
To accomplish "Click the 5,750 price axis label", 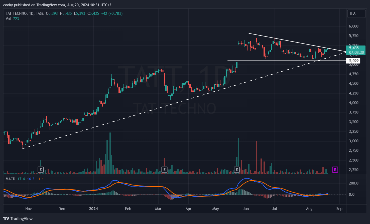I will [353, 36].
